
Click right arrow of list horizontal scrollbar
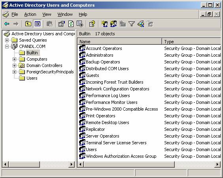point(217,164)
